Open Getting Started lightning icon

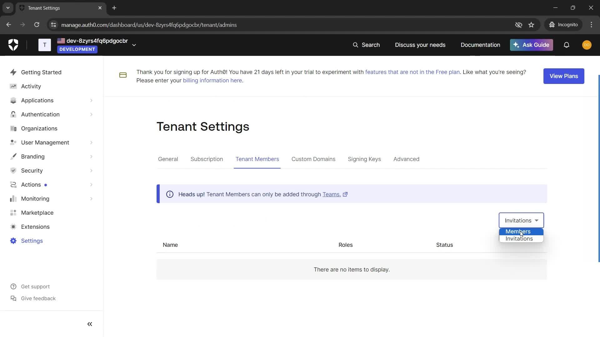[13, 72]
